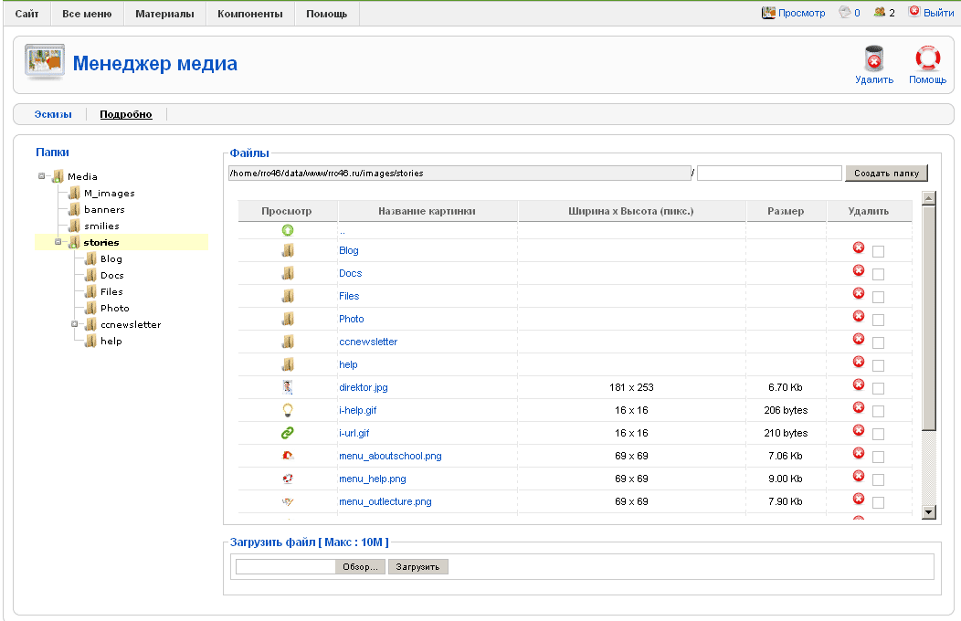961x621 pixels.
Task: Click the green up-folder arrow icon
Action: [288, 230]
